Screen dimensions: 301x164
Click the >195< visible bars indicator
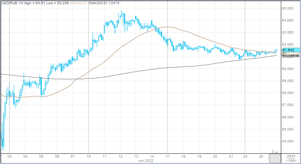pos(291,161)
